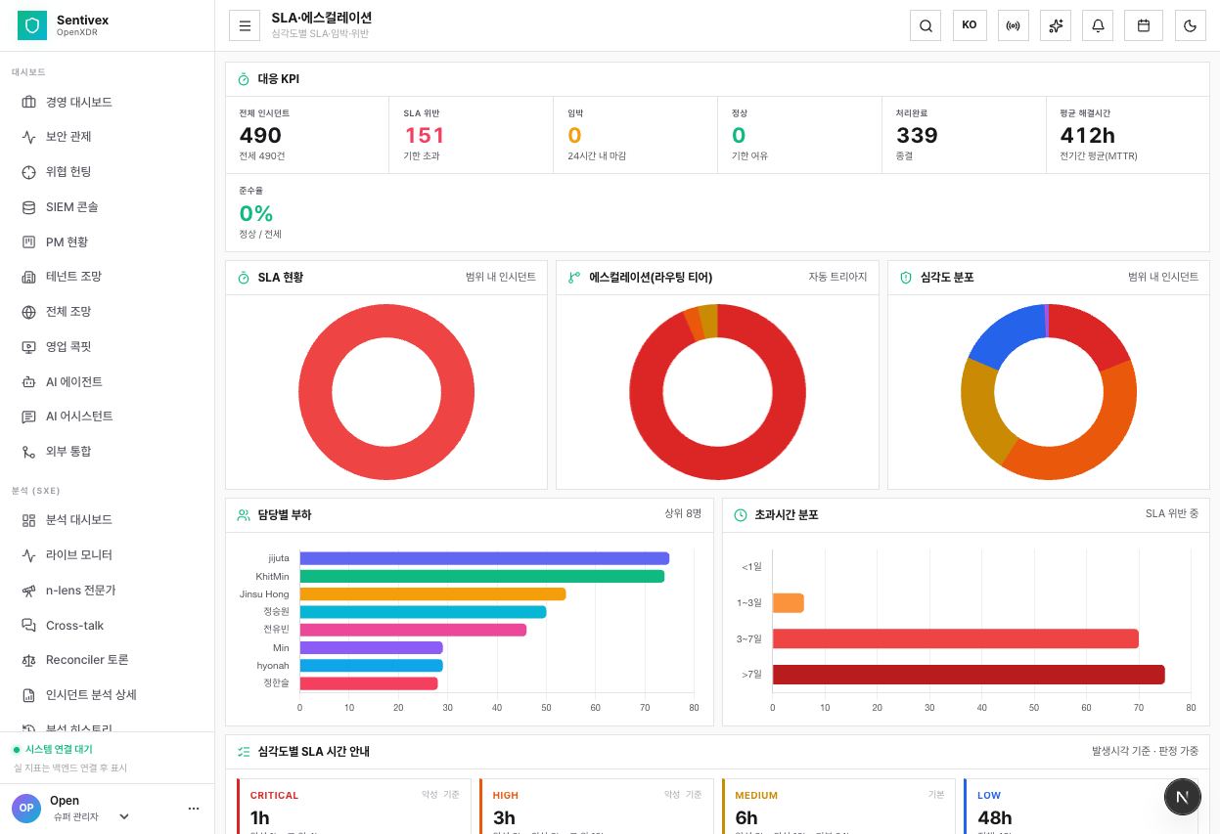Viewport: 1220px width, 834px height.
Task: Click the live broadcast signal icon
Action: click(1013, 25)
